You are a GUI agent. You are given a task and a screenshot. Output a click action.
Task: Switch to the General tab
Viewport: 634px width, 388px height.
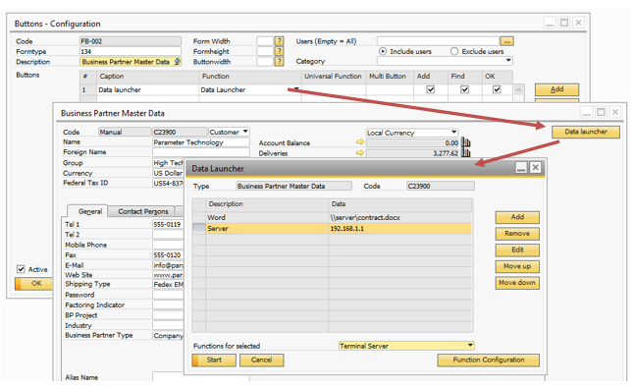[89, 211]
